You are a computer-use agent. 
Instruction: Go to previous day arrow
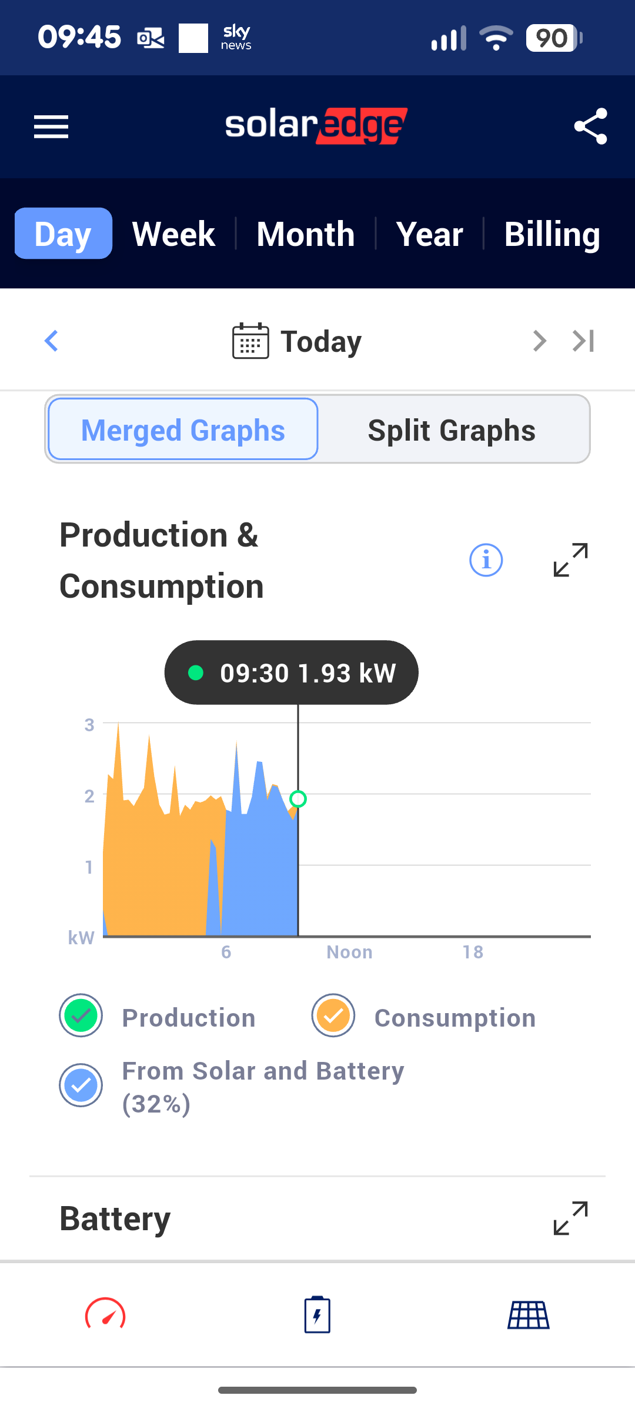click(52, 341)
